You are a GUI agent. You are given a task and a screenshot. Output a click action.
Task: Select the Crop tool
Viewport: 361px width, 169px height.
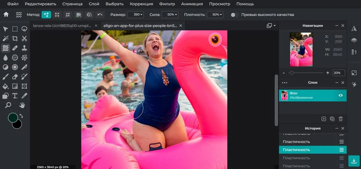click(x=15, y=38)
